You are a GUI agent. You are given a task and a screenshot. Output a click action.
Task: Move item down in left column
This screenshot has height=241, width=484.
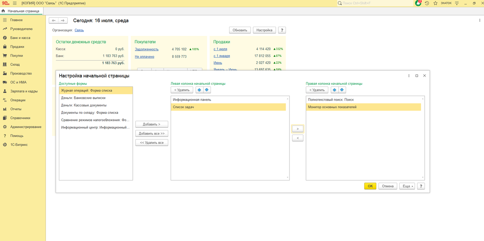(207, 90)
